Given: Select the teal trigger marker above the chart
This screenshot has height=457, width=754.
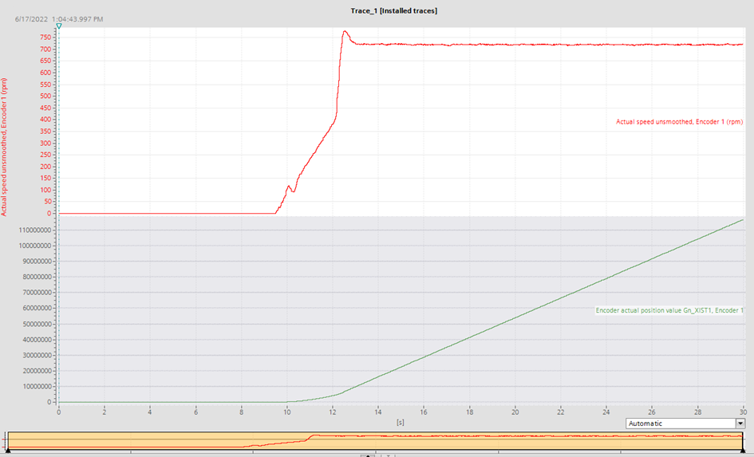Looking at the screenshot, I should pos(59,26).
